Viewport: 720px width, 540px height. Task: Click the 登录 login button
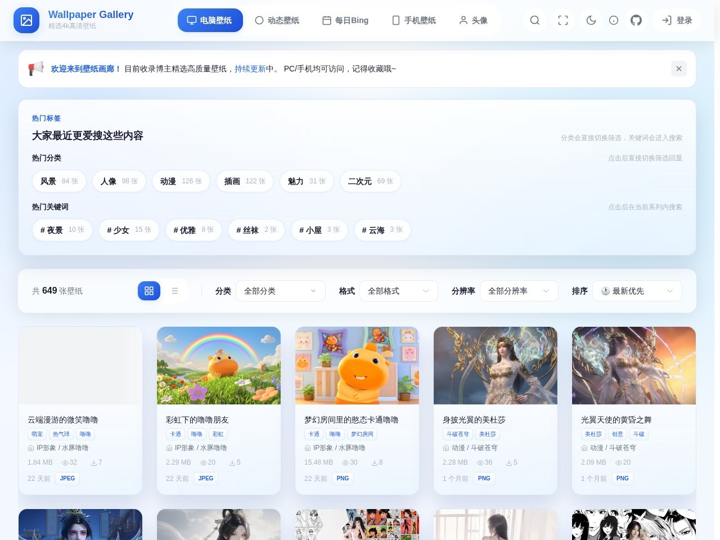coord(677,20)
